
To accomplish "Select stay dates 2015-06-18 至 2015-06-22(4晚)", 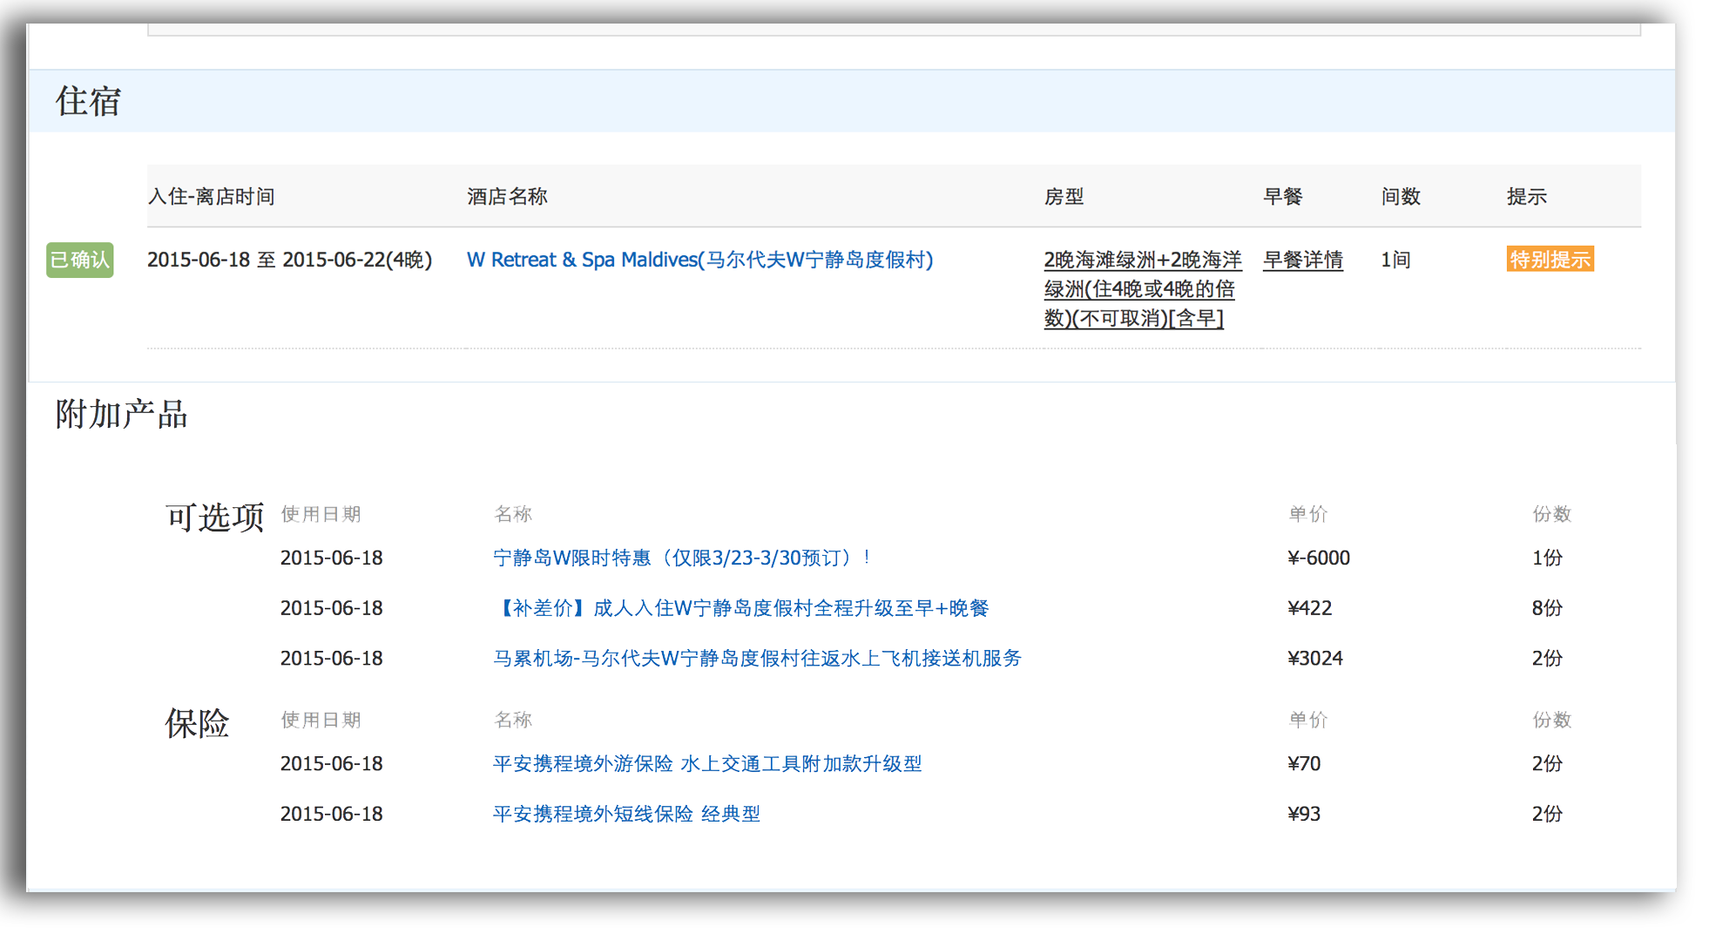I will pyautogui.click(x=290, y=260).
